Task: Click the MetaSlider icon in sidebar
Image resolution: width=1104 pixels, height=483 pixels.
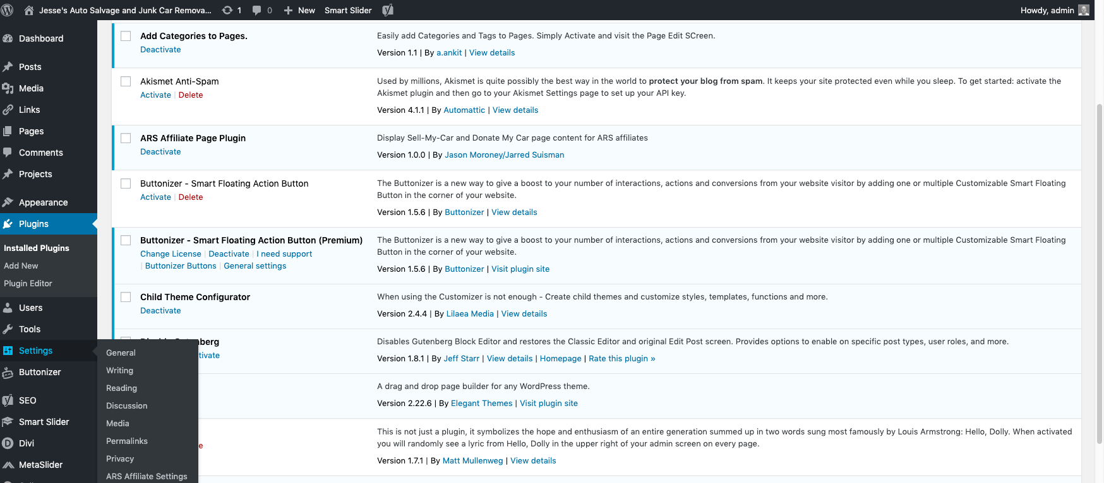Action: point(8,465)
